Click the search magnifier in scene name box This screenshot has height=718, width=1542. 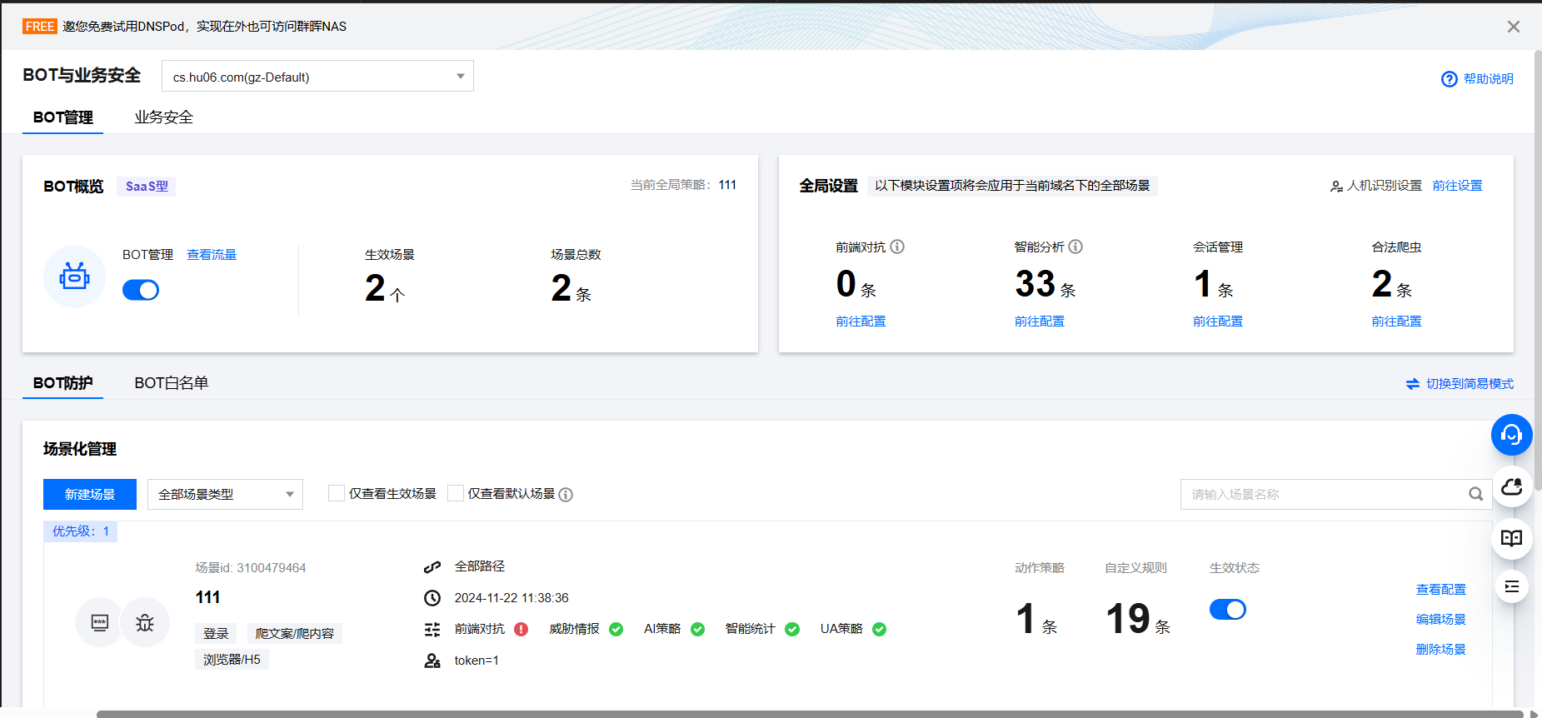pos(1475,494)
